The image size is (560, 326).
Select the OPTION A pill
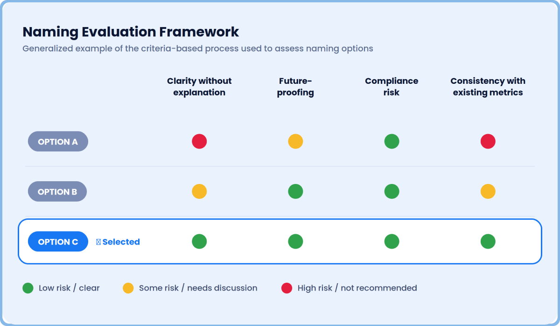pyautogui.click(x=58, y=142)
